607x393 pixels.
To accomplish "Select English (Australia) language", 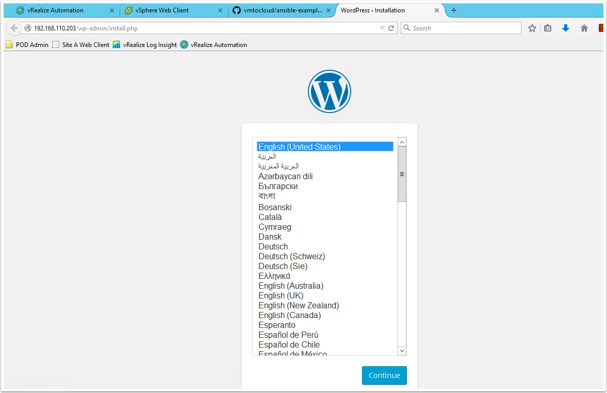I will [325, 286].
